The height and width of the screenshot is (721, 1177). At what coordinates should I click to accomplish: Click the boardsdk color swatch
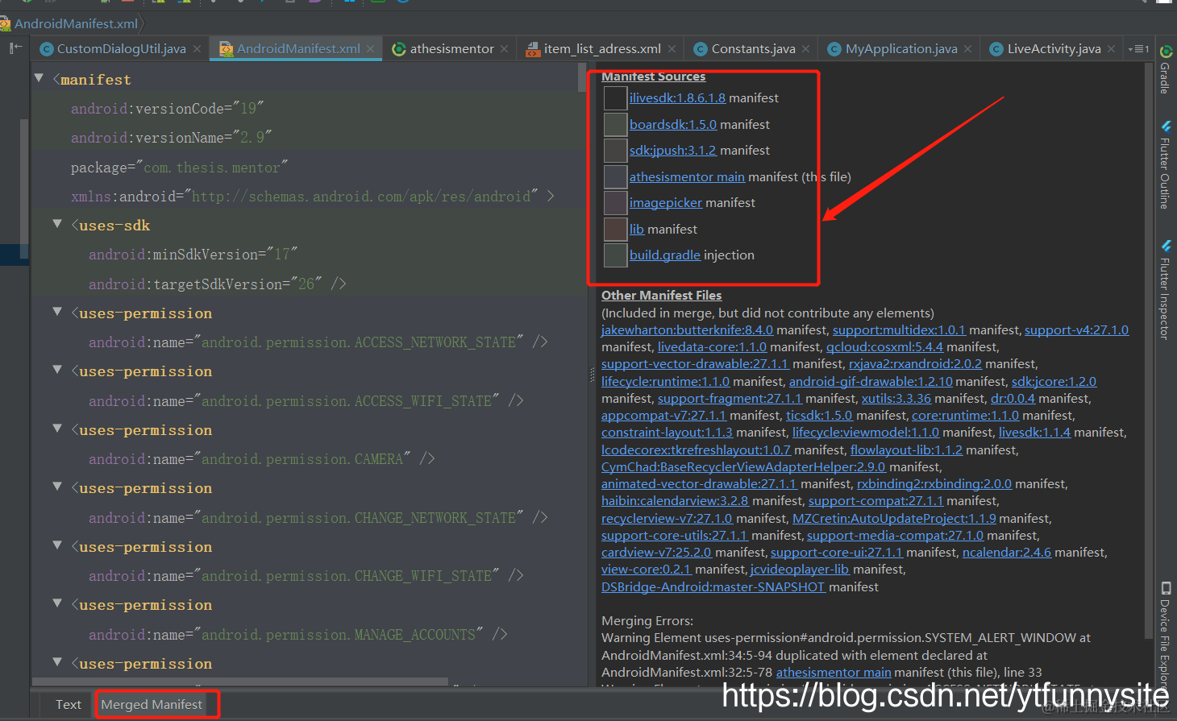point(616,124)
